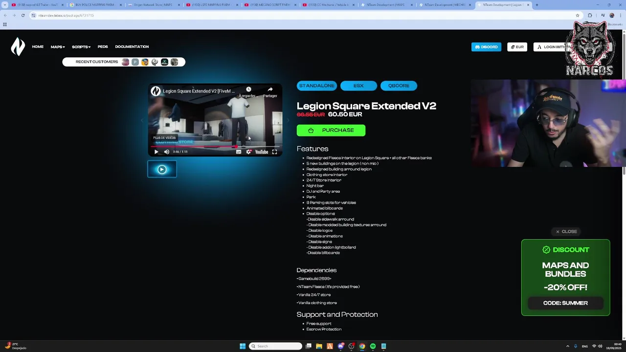626x352 pixels.
Task: Click the Legion Square Extended V2 video title
Action: click(x=199, y=91)
